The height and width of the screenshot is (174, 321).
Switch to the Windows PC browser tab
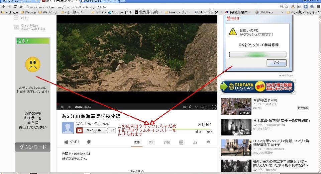(99, 1)
